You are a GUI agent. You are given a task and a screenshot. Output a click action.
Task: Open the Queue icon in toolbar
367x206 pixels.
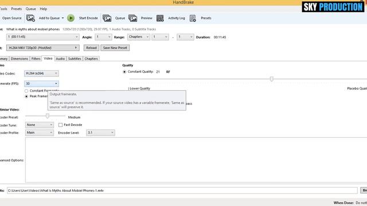[x=107, y=18]
